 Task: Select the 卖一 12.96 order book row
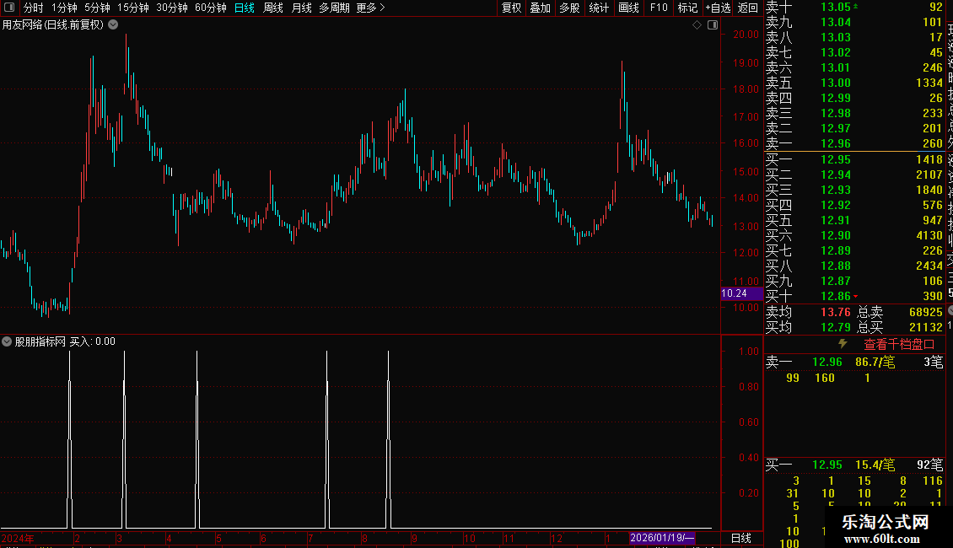point(854,143)
